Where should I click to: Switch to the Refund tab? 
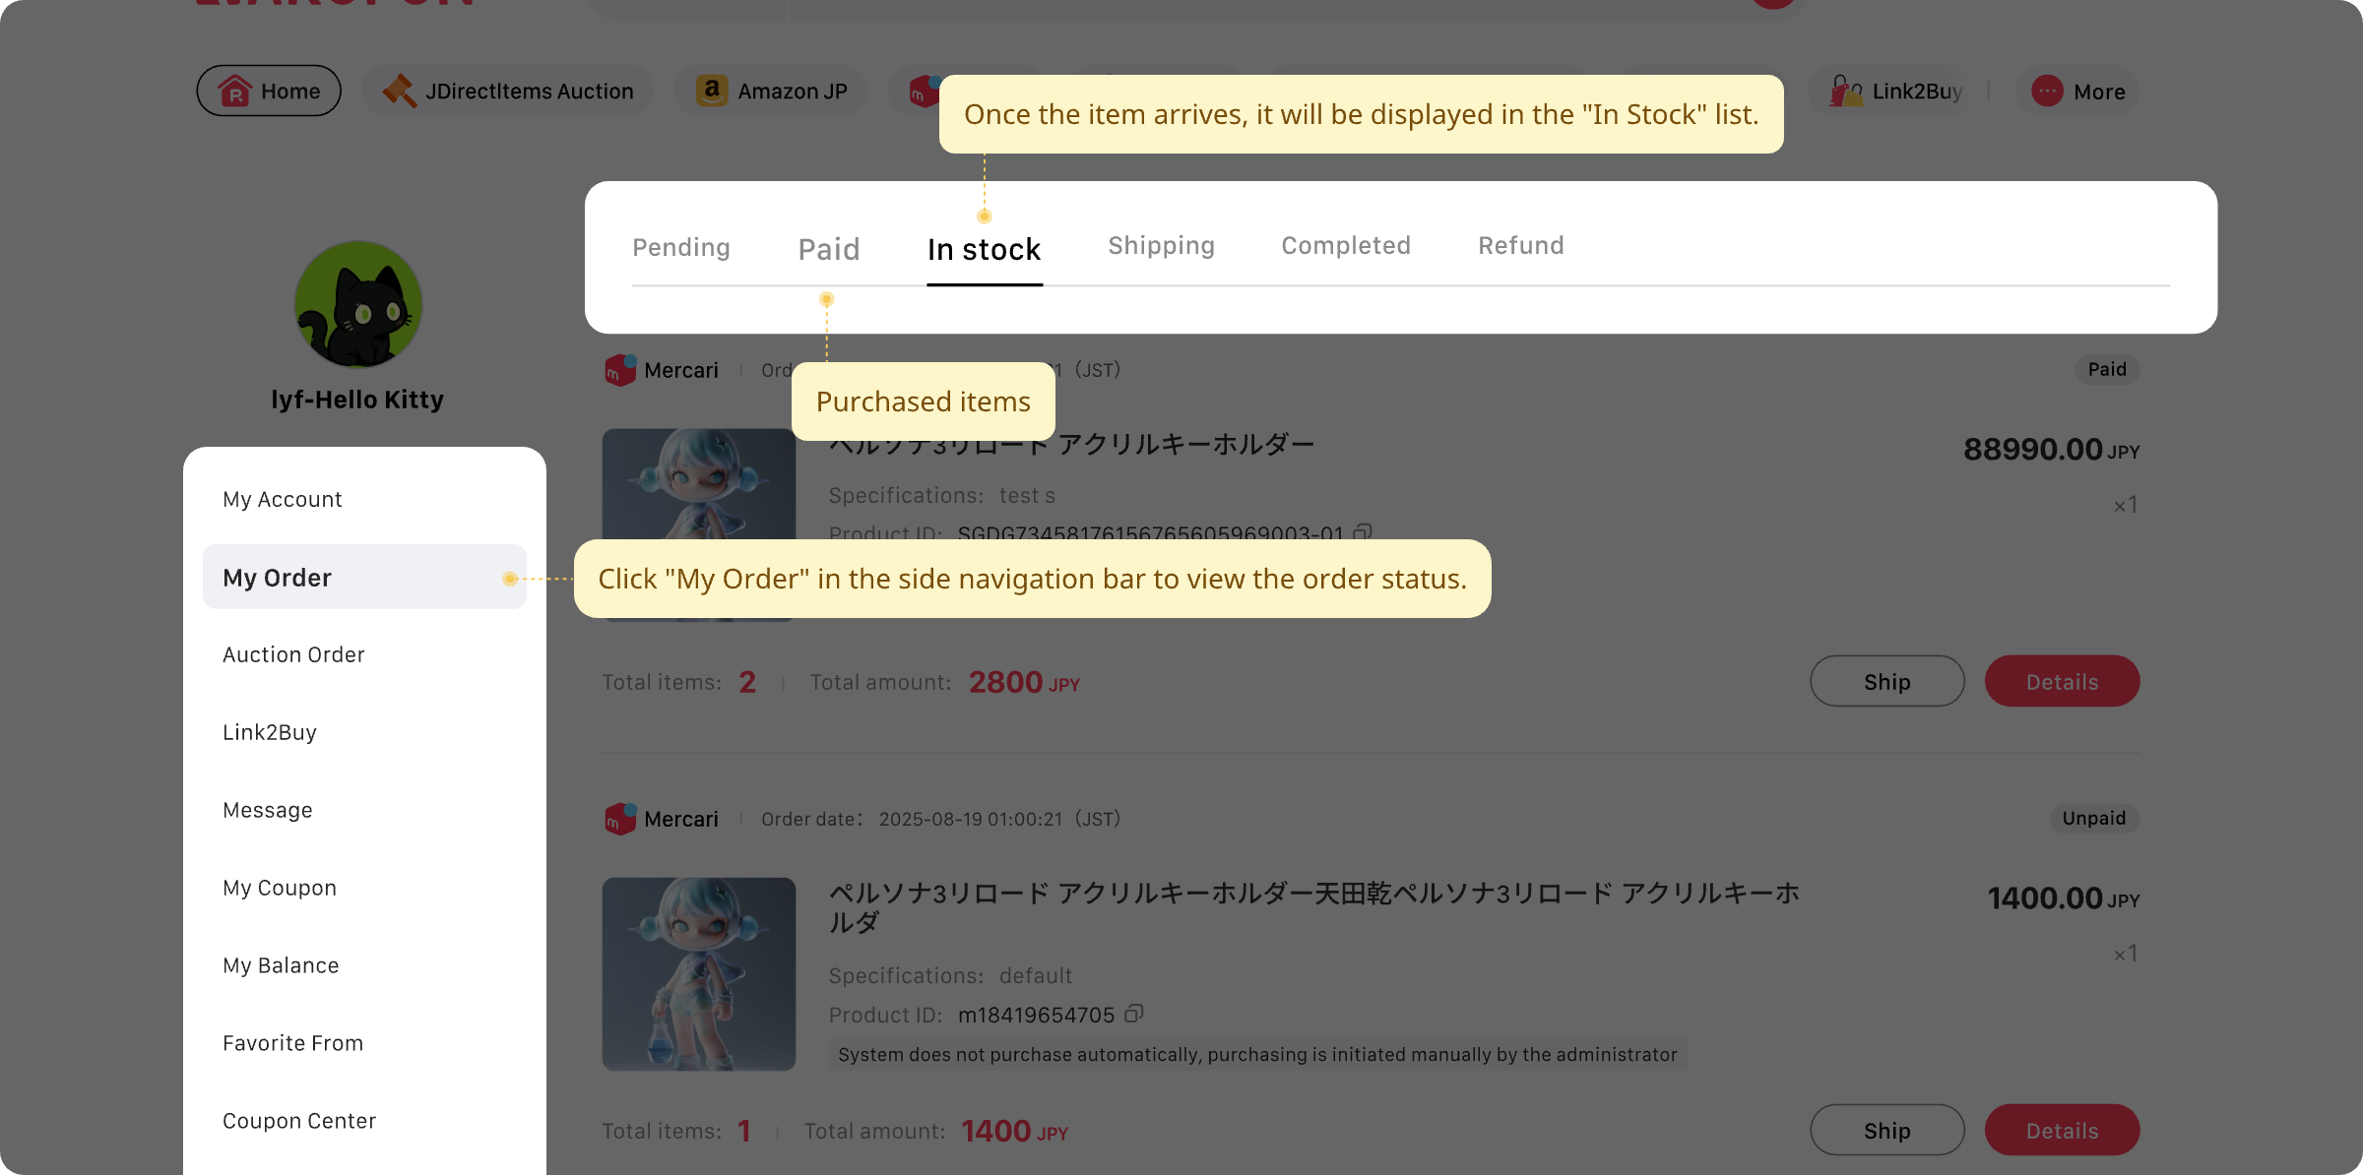point(1520,245)
